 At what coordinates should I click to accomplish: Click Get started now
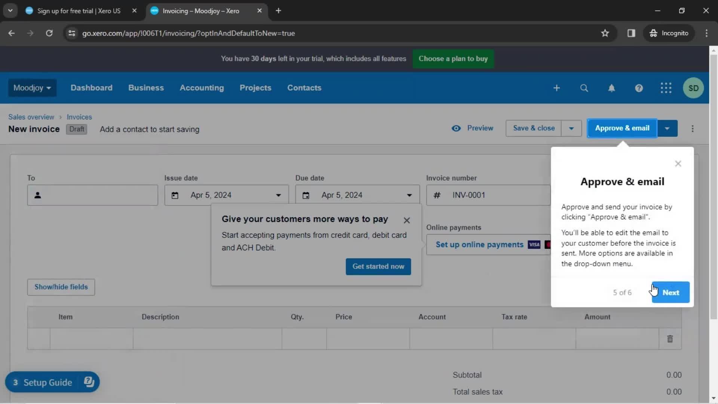click(x=378, y=267)
